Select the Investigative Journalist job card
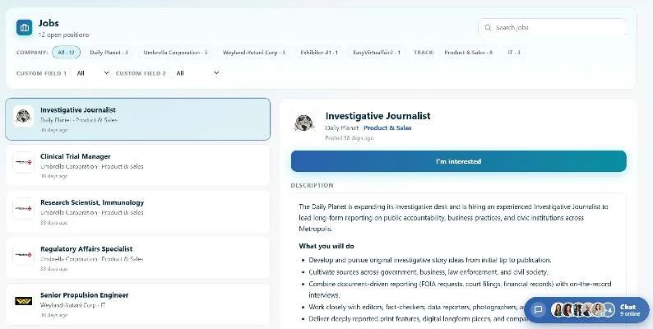Viewport: 653px width, 329px height. (138, 119)
